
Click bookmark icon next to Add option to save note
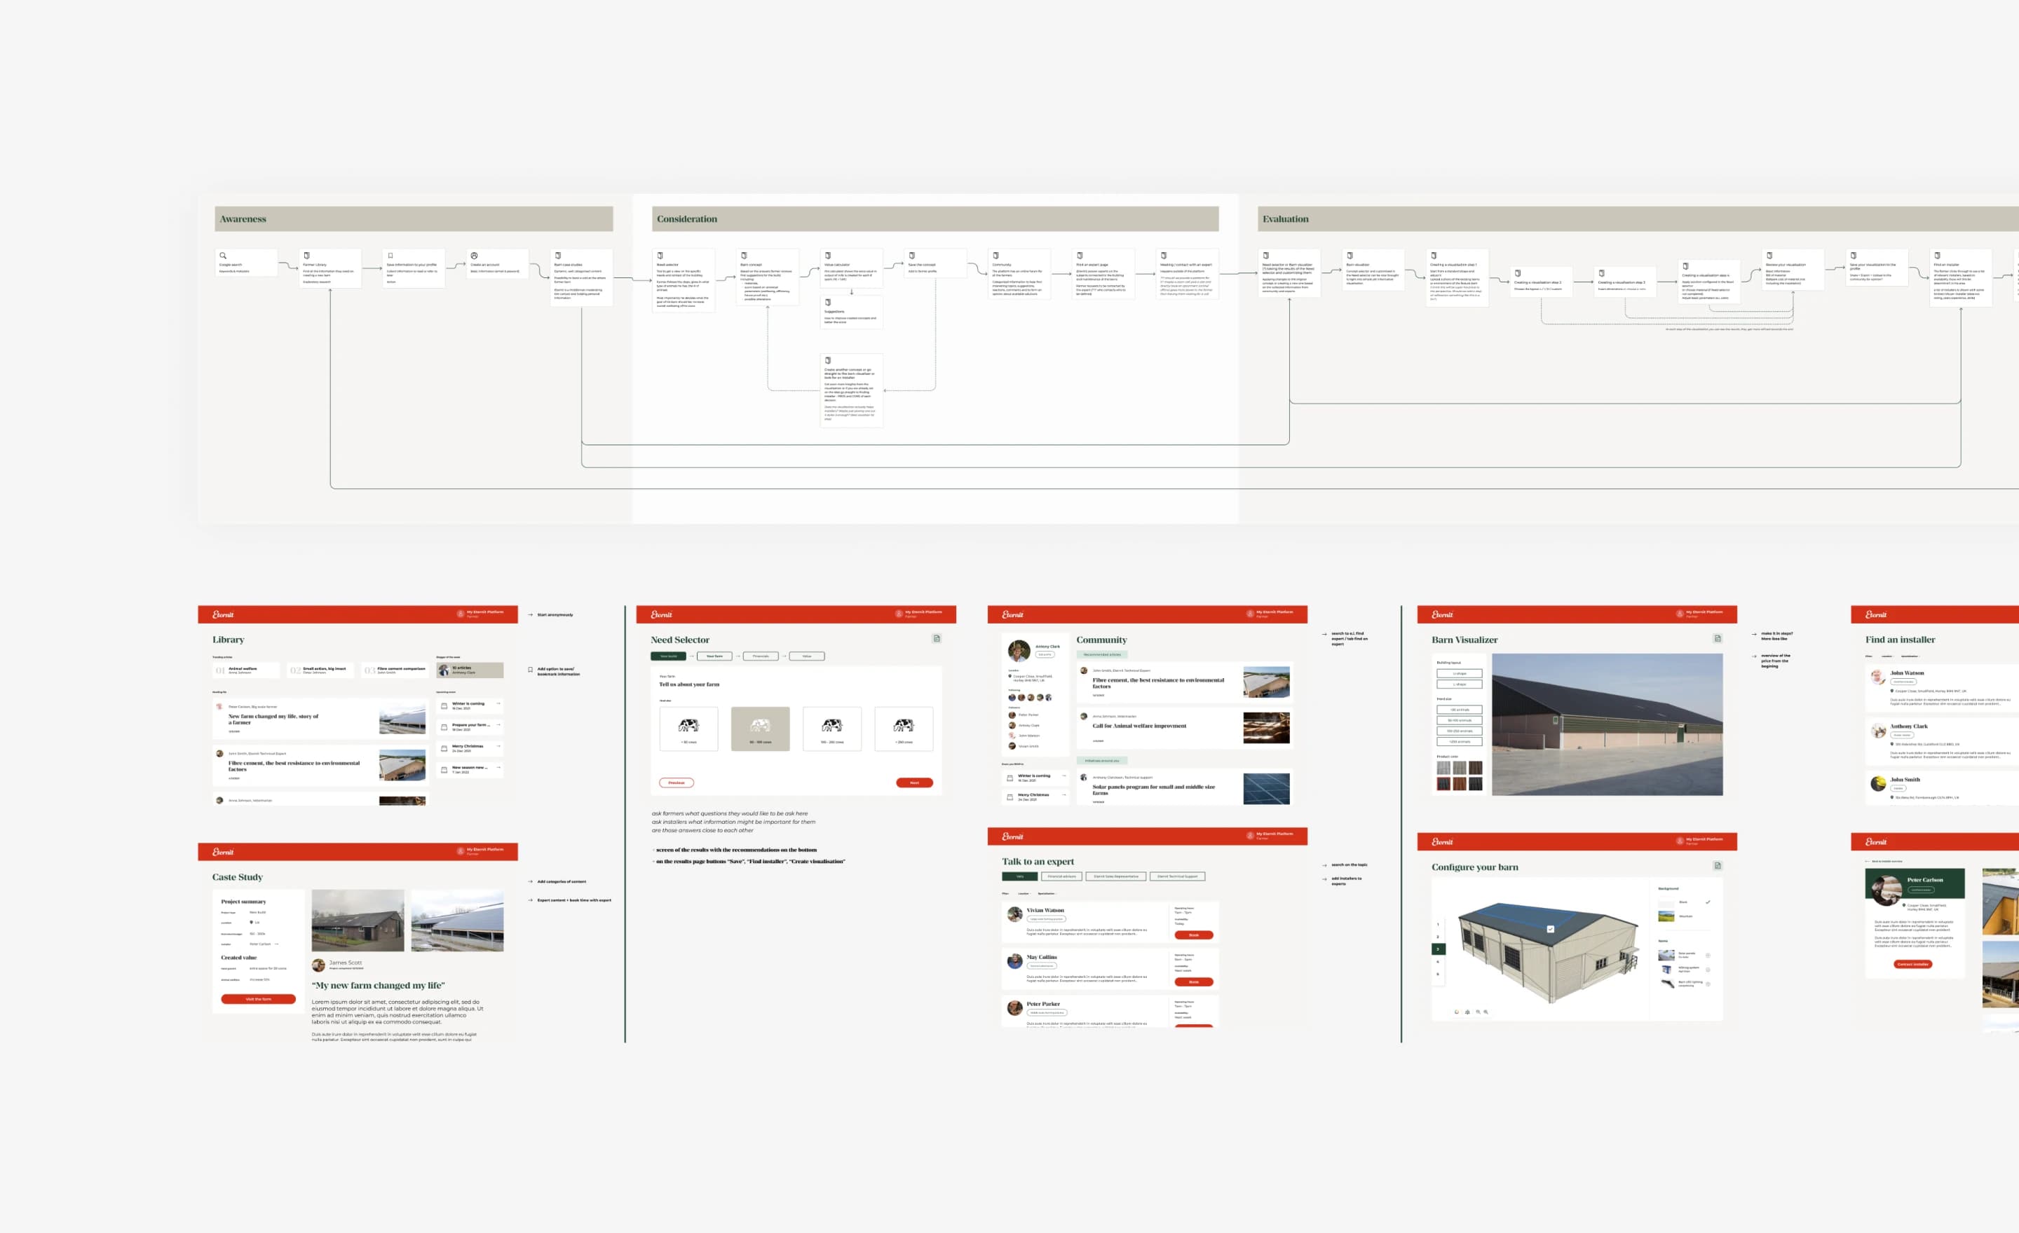tap(530, 670)
